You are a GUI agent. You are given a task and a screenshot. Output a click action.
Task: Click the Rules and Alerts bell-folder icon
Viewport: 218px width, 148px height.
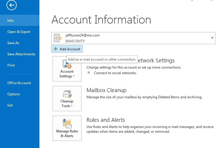67,124
